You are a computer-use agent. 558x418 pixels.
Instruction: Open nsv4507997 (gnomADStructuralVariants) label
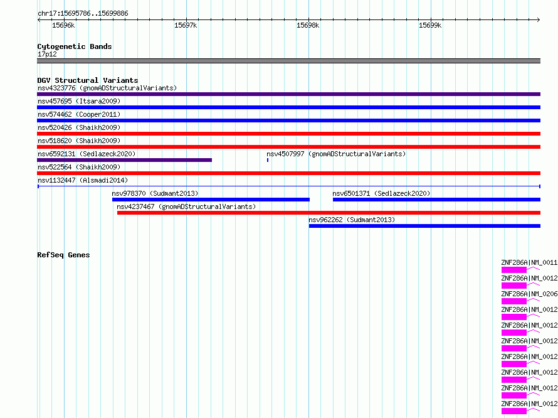pos(336,154)
